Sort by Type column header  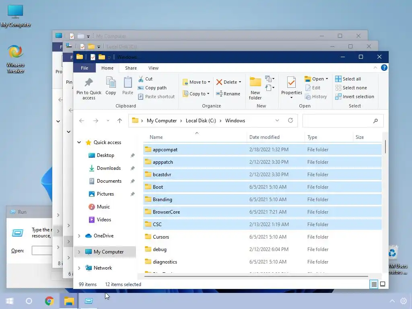[x=328, y=137]
